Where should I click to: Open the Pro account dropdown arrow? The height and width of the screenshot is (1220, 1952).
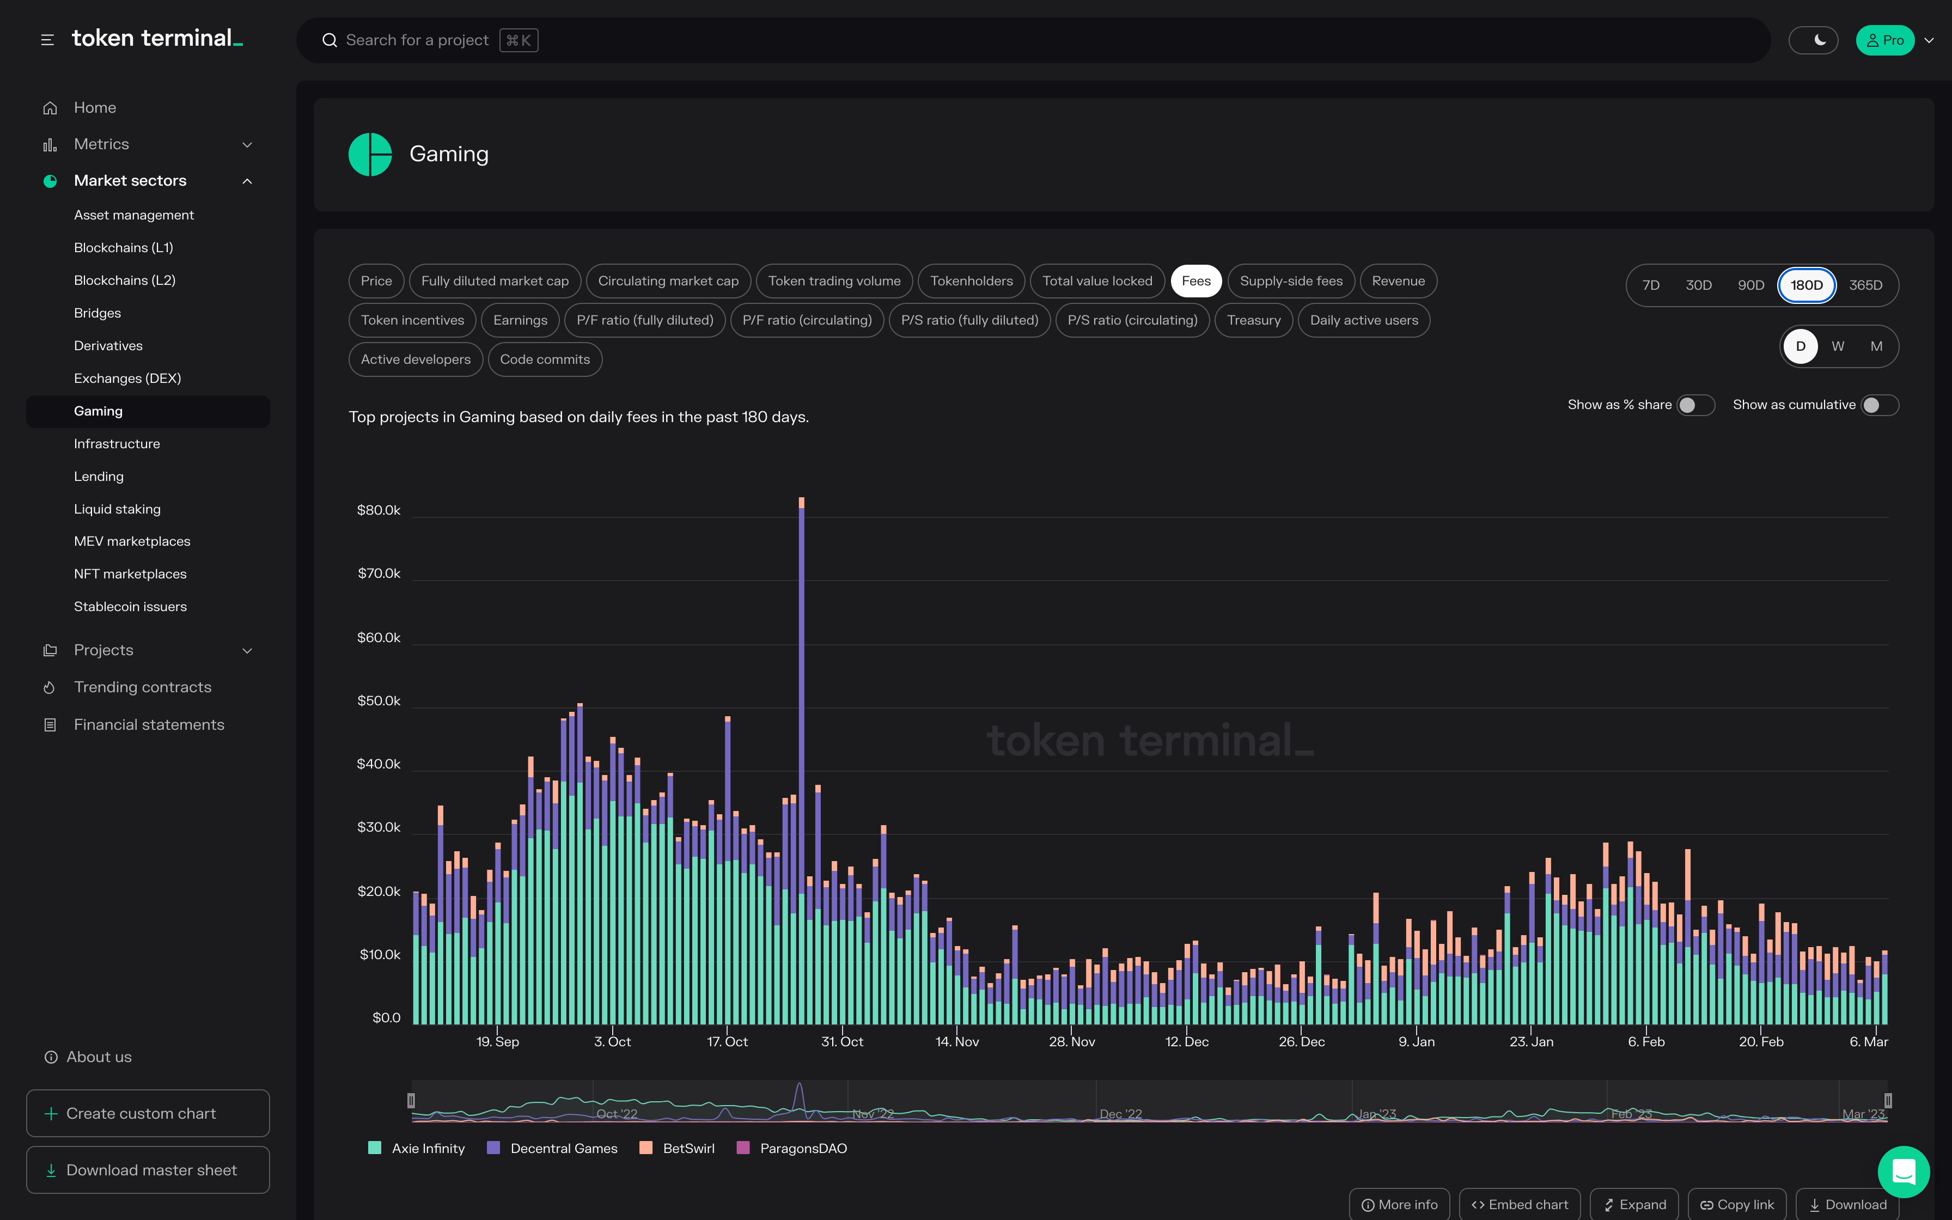tap(1930, 40)
